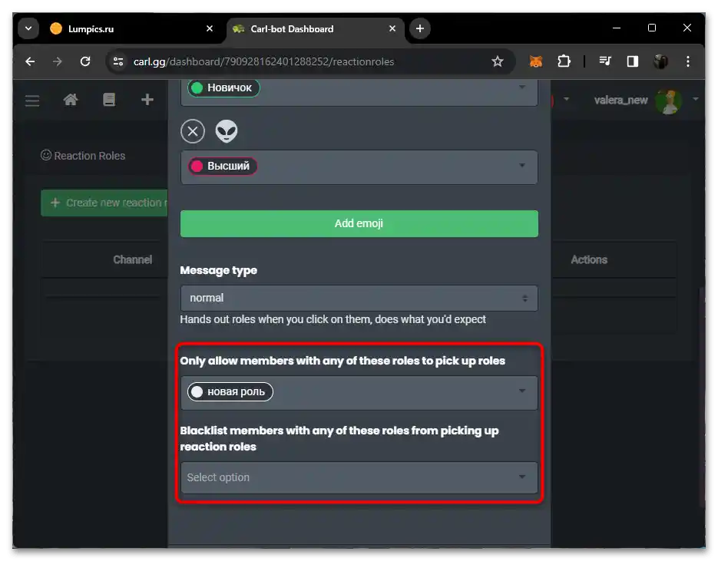Open the MetaMask fox extension

pyautogui.click(x=536, y=61)
